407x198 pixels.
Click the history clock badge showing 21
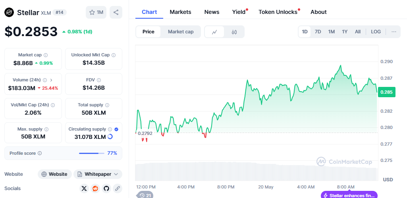[x=145, y=195]
